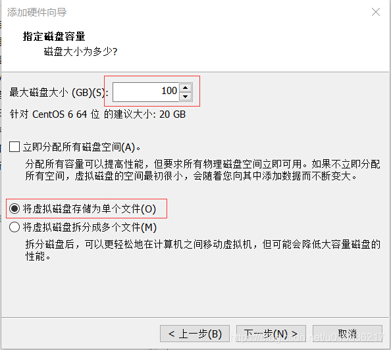Enable the 立即分配所有磁盘空间 checkbox box

[x=14, y=147]
